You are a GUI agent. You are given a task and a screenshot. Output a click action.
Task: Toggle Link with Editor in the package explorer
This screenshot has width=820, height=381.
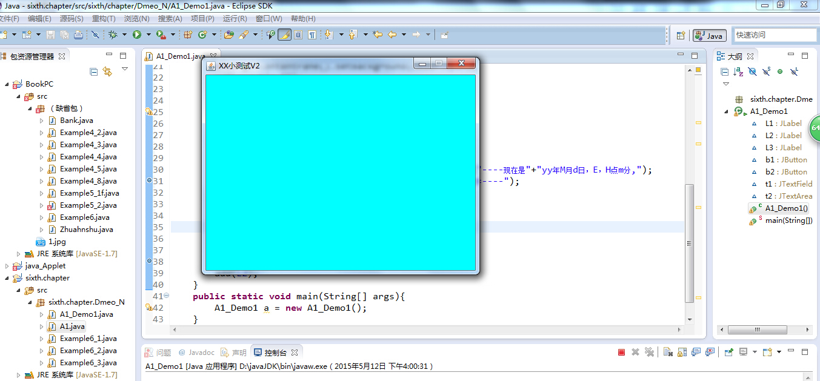pos(107,71)
